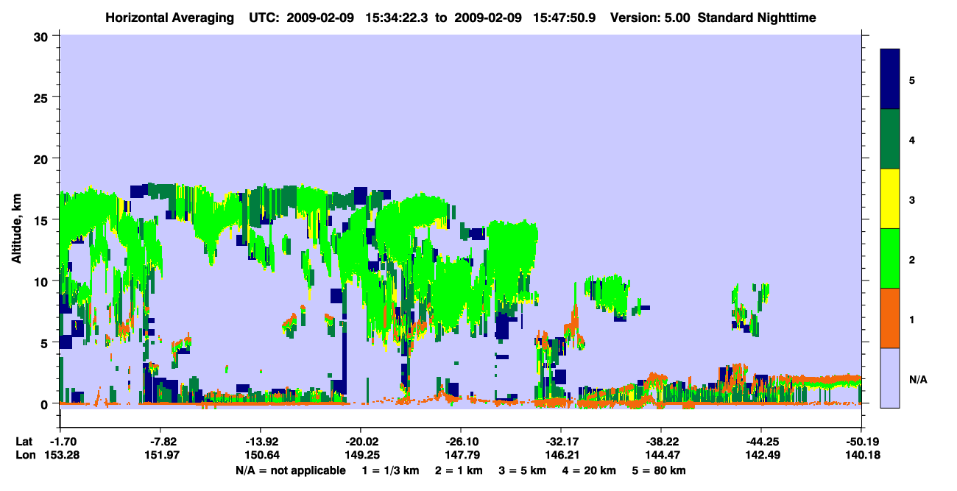Screen dimensions: 957x491
Task: Click the longitude value 140.18
Action: 861,456
